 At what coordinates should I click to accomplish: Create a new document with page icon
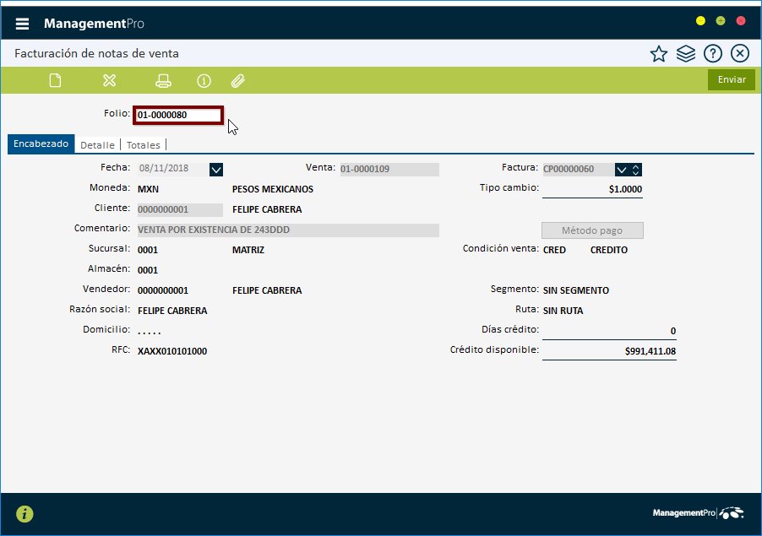coord(56,80)
